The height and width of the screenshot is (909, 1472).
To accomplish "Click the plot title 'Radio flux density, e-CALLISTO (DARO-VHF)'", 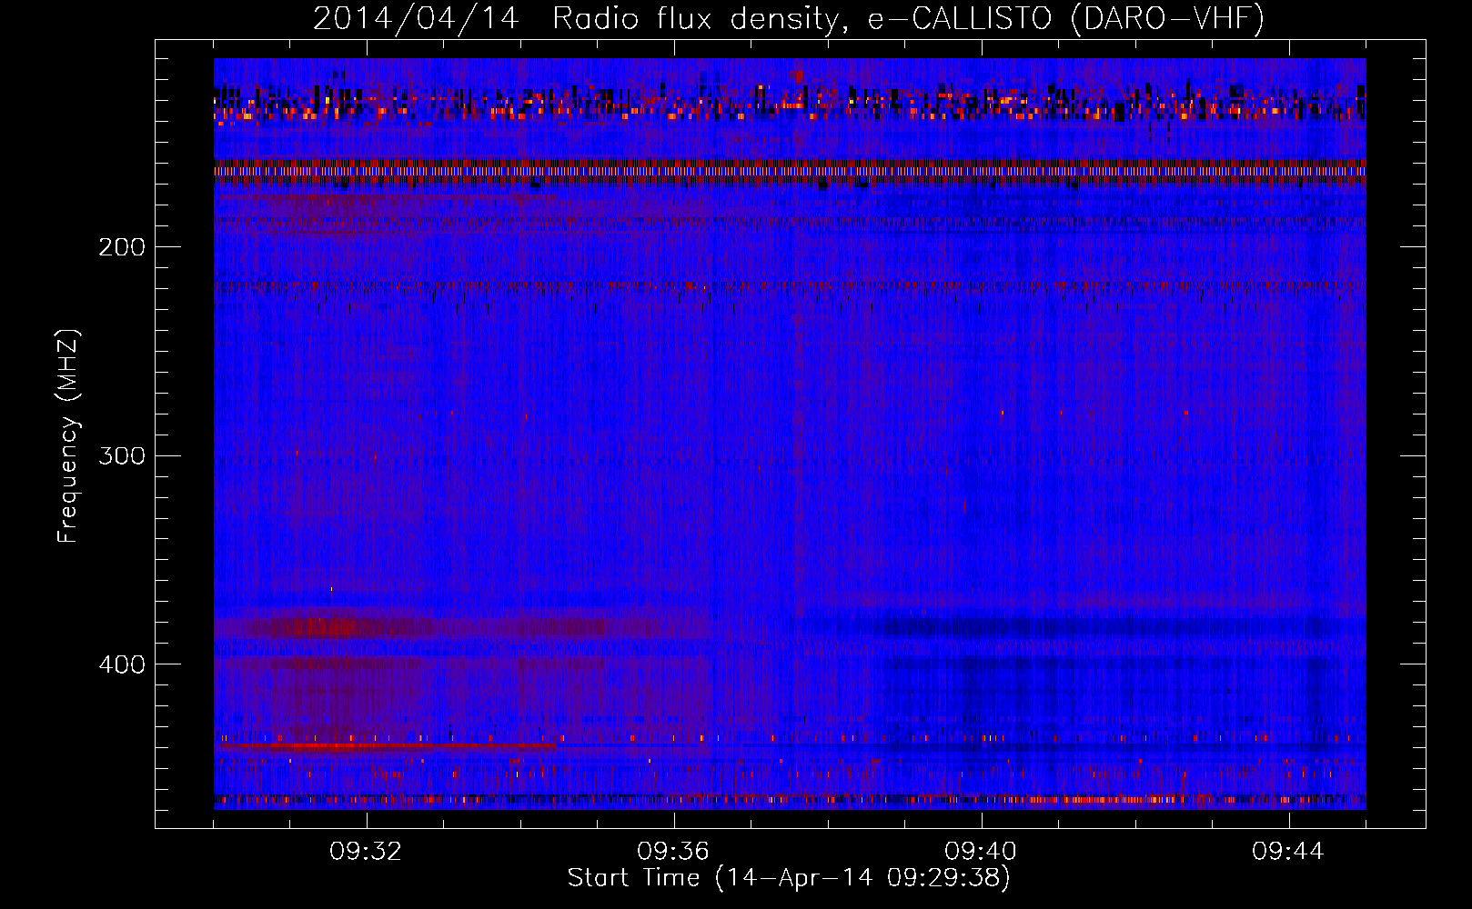I will click(908, 18).
